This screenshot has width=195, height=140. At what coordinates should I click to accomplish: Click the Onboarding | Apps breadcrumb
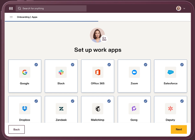click(x=27, y=17)
